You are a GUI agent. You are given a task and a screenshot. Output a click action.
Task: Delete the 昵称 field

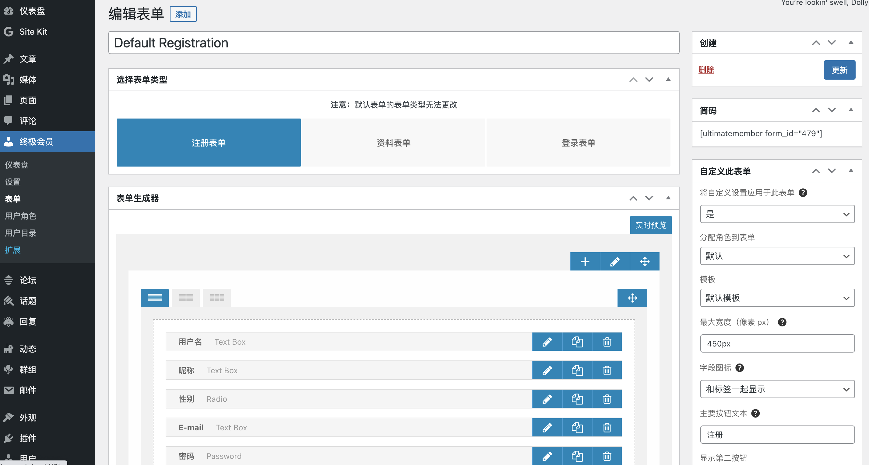[607, 370]
